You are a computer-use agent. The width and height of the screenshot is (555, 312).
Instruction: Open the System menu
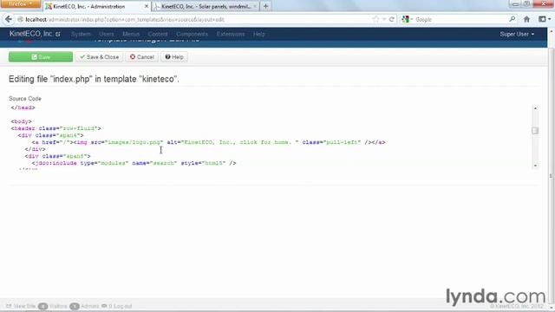click(x=81, y=35)
